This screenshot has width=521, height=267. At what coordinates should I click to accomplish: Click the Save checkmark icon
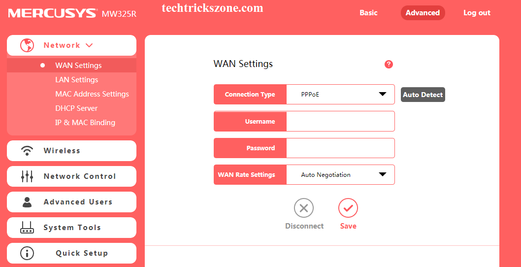coord(348,208)
